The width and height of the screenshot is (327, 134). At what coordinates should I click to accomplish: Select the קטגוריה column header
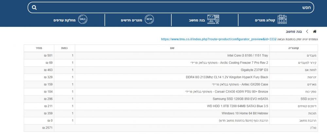click(294, 48)
